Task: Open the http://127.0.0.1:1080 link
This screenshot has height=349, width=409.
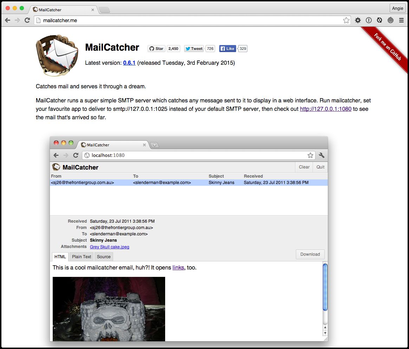Action: [325, 109]
